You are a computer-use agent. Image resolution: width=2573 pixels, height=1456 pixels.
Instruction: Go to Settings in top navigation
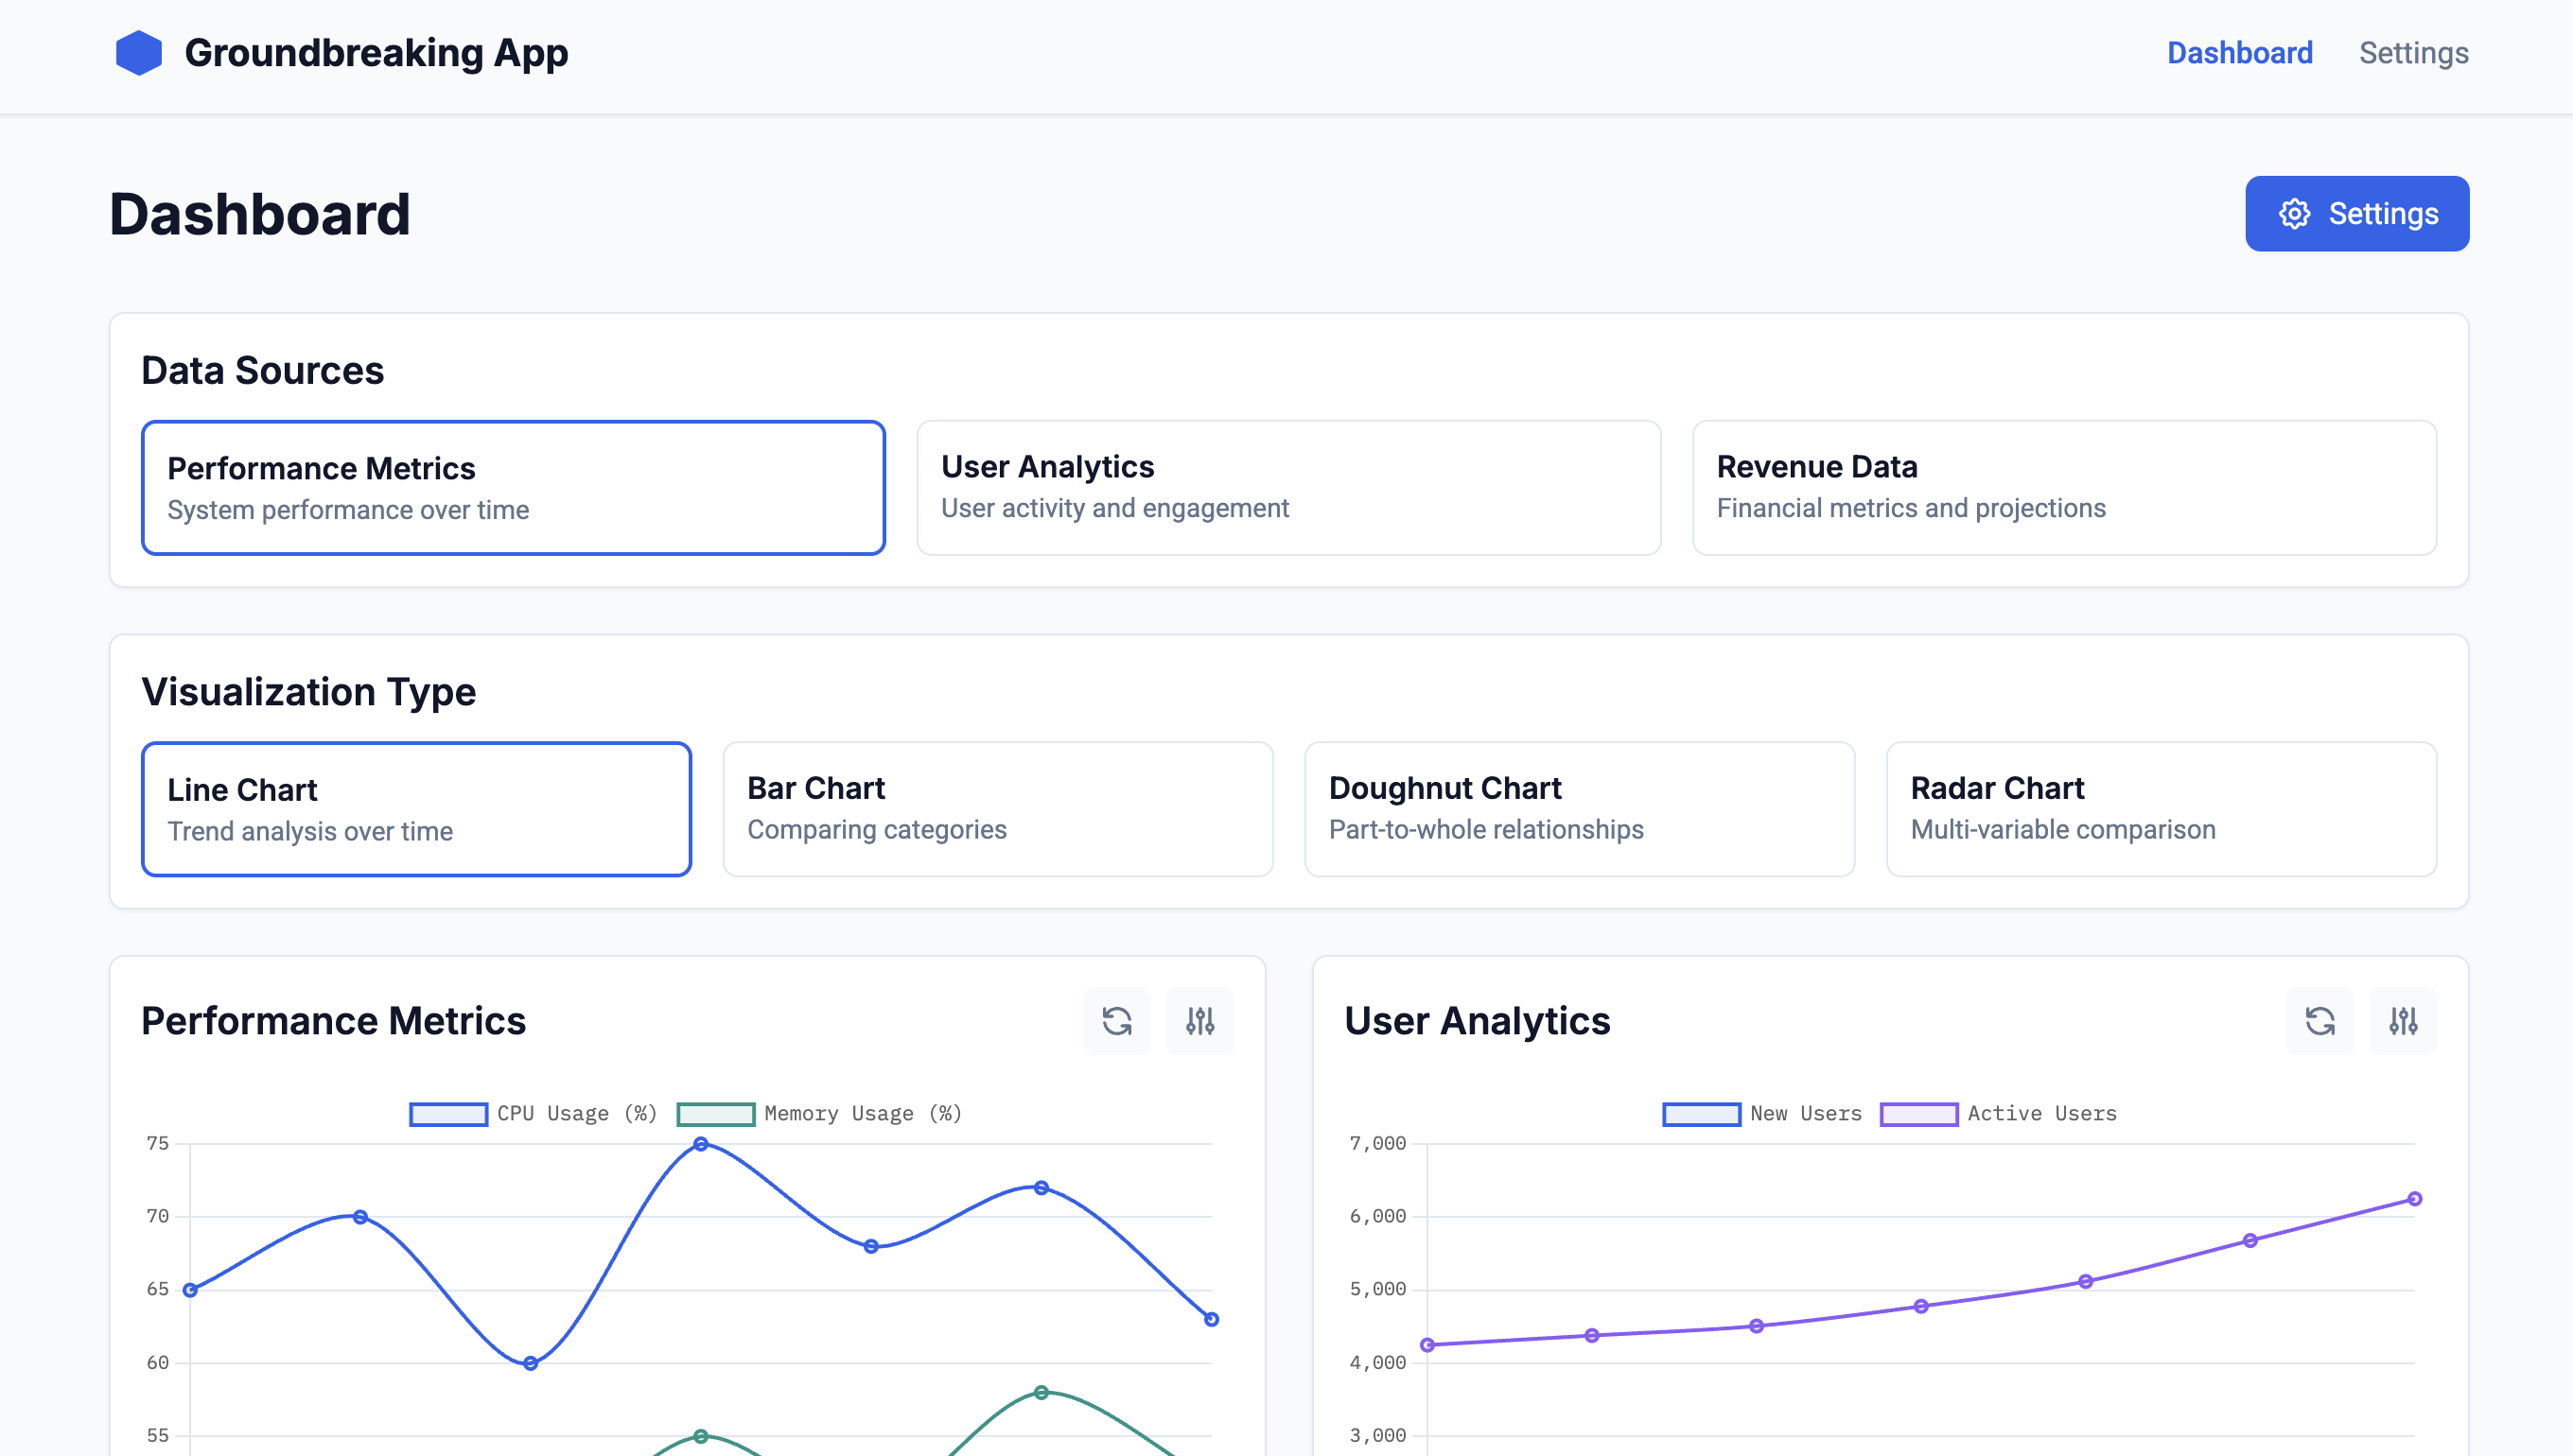pos(2413,53)
